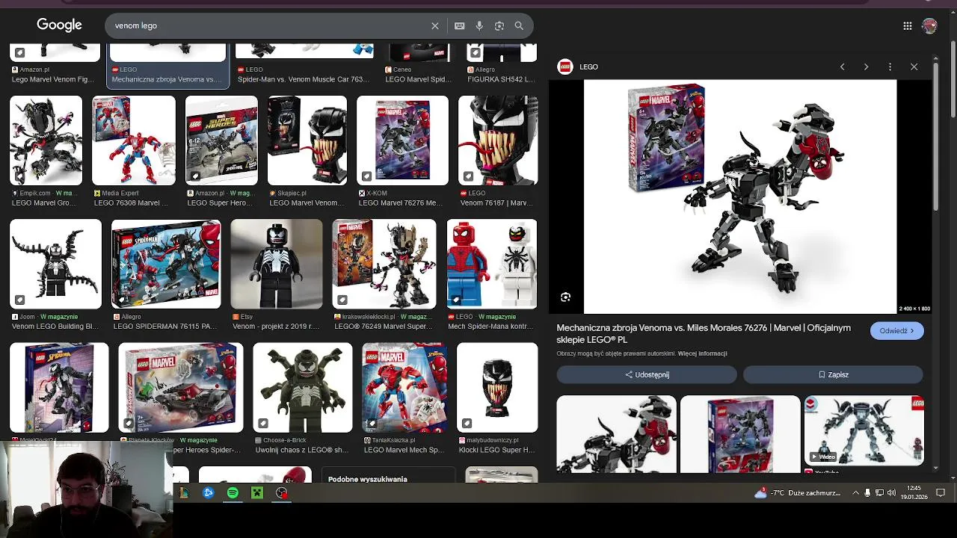Click the 'Lego Marvel Venom Fig...' Amazon.pl caption
957x538 pixels.
coord(52,79)
